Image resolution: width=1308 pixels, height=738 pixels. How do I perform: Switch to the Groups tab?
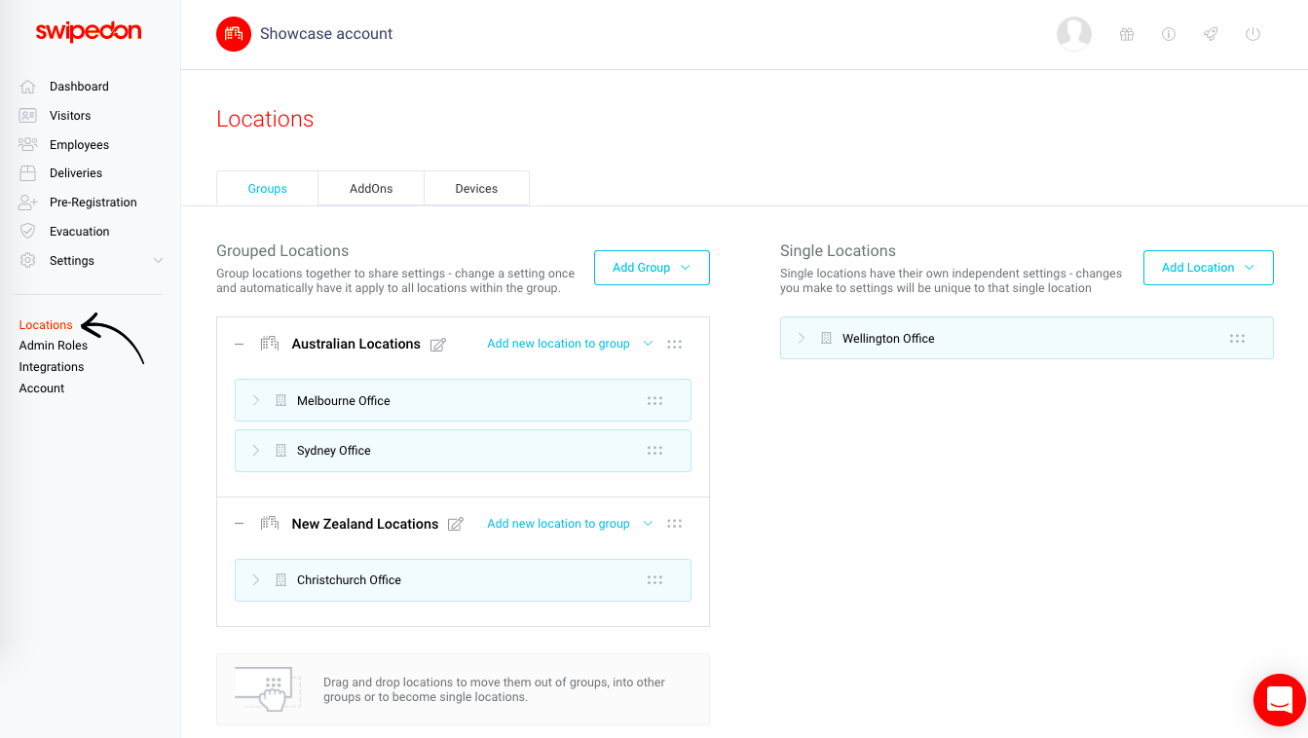(267, 189)
